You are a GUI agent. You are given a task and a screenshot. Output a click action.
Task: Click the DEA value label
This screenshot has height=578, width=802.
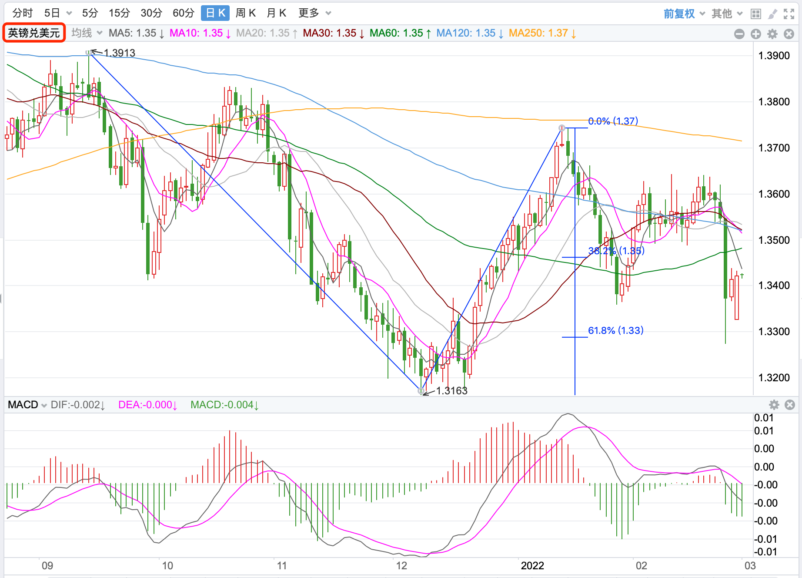pyautogui.click(x=148, y=405)
